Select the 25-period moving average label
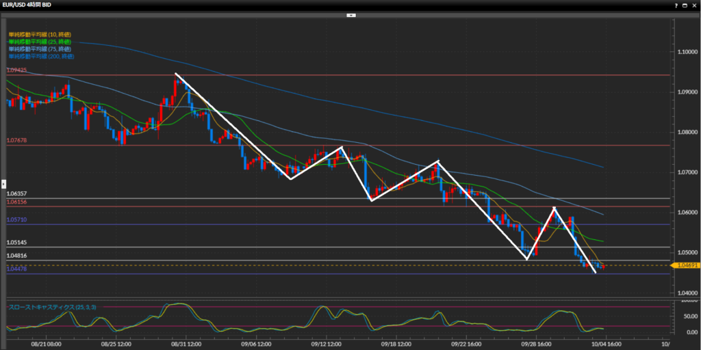 (x=40, y=42)
